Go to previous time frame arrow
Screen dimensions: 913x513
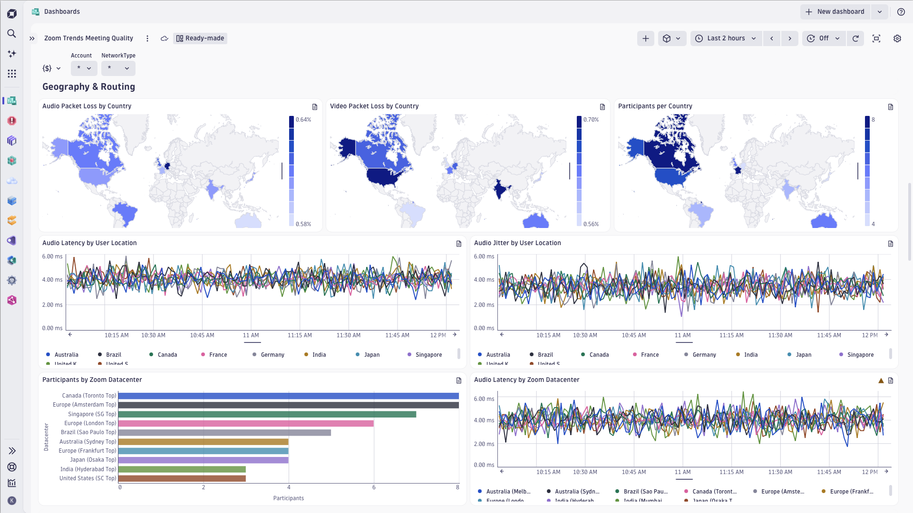(x=771, y=38)
